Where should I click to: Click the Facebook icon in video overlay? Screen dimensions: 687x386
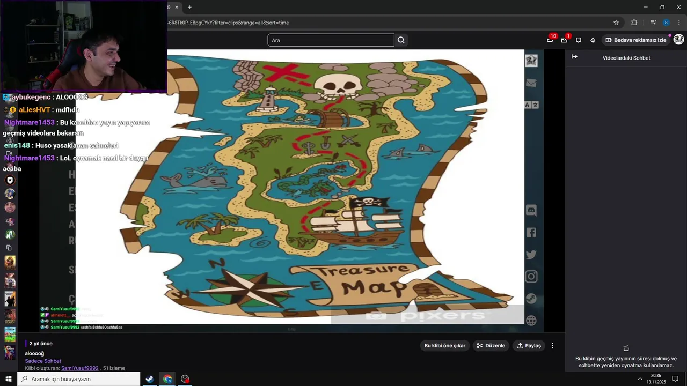point(531,233)
